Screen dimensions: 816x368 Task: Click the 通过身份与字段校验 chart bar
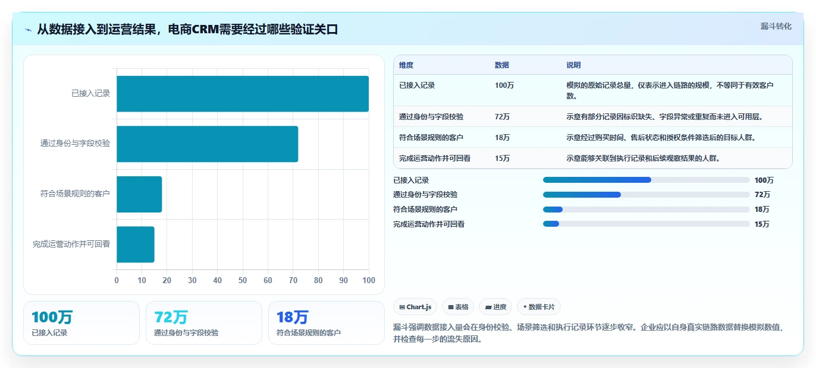207,144
